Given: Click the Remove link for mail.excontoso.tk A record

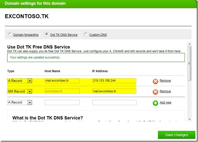Looking at the screenshot, I should click(x=165, y=81).
